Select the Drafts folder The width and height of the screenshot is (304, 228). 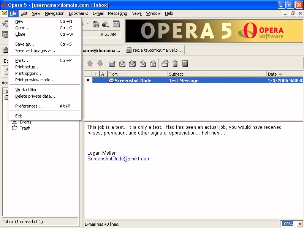tap(25, 122)
